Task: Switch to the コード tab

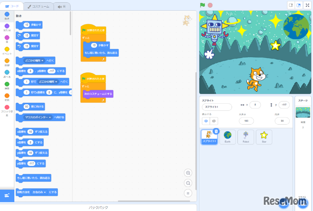Action: pyautogui.click(x=12, y=6)
